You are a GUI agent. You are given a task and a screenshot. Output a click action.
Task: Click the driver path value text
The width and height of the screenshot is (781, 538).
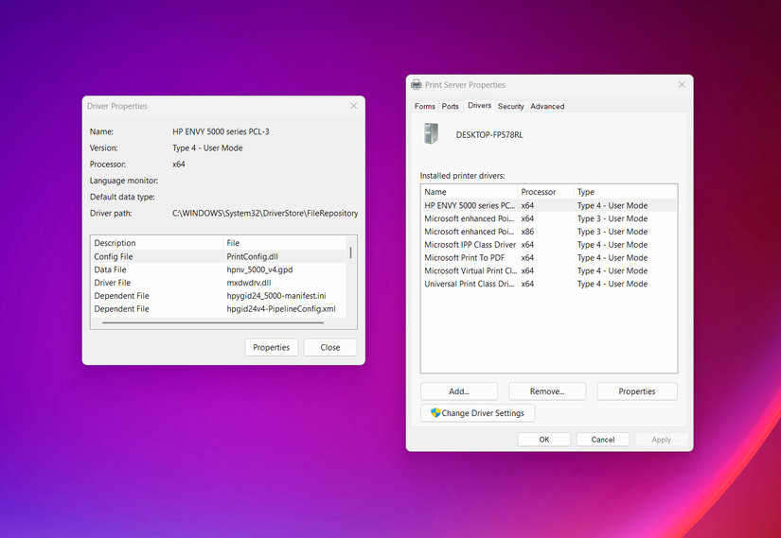(265, 213)
